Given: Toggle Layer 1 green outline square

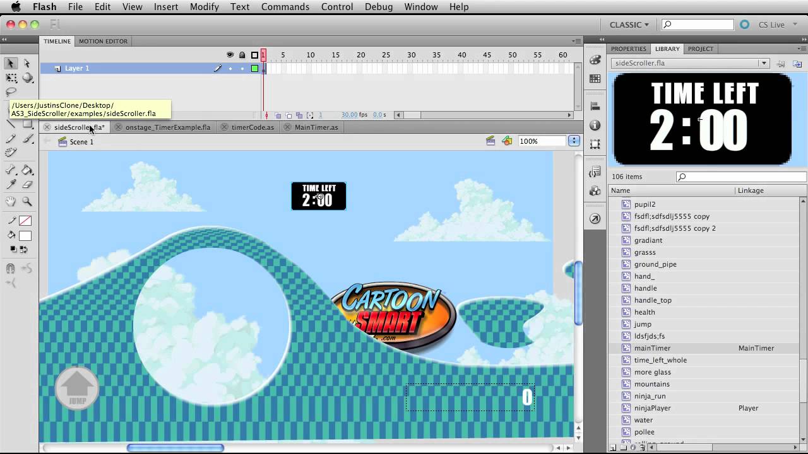Looking at the screenshot, I should coord(254,68).
